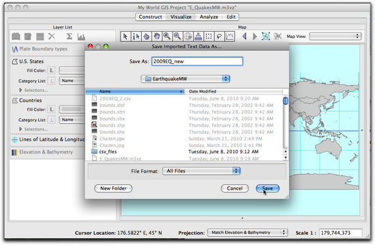
Task: Switch to the Edit tab
Action: click(231, 17)
